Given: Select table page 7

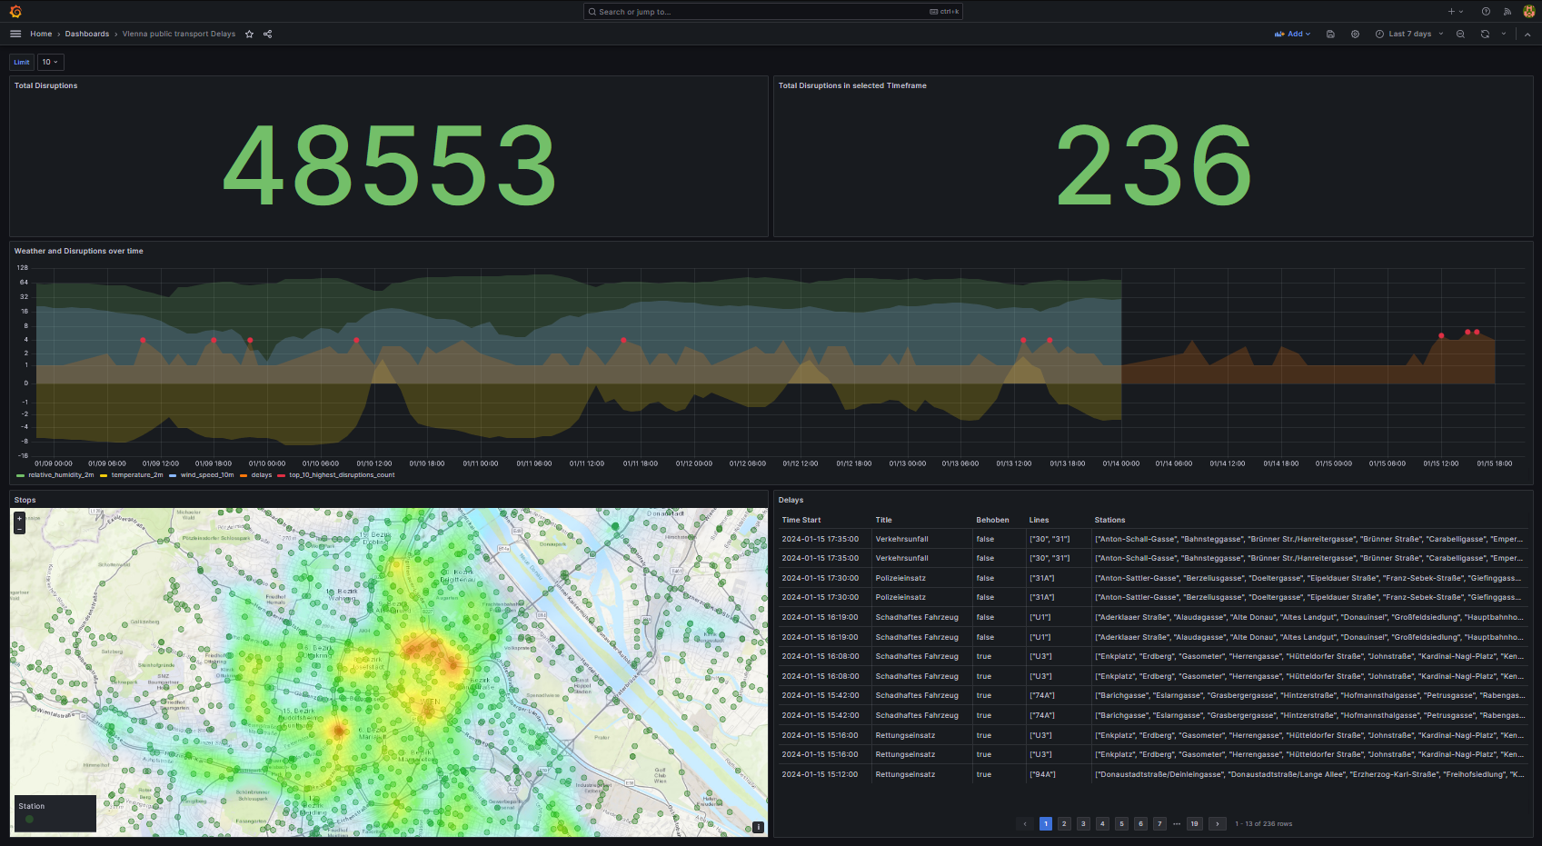Looking at the screenshot, I should [1159, 823].
